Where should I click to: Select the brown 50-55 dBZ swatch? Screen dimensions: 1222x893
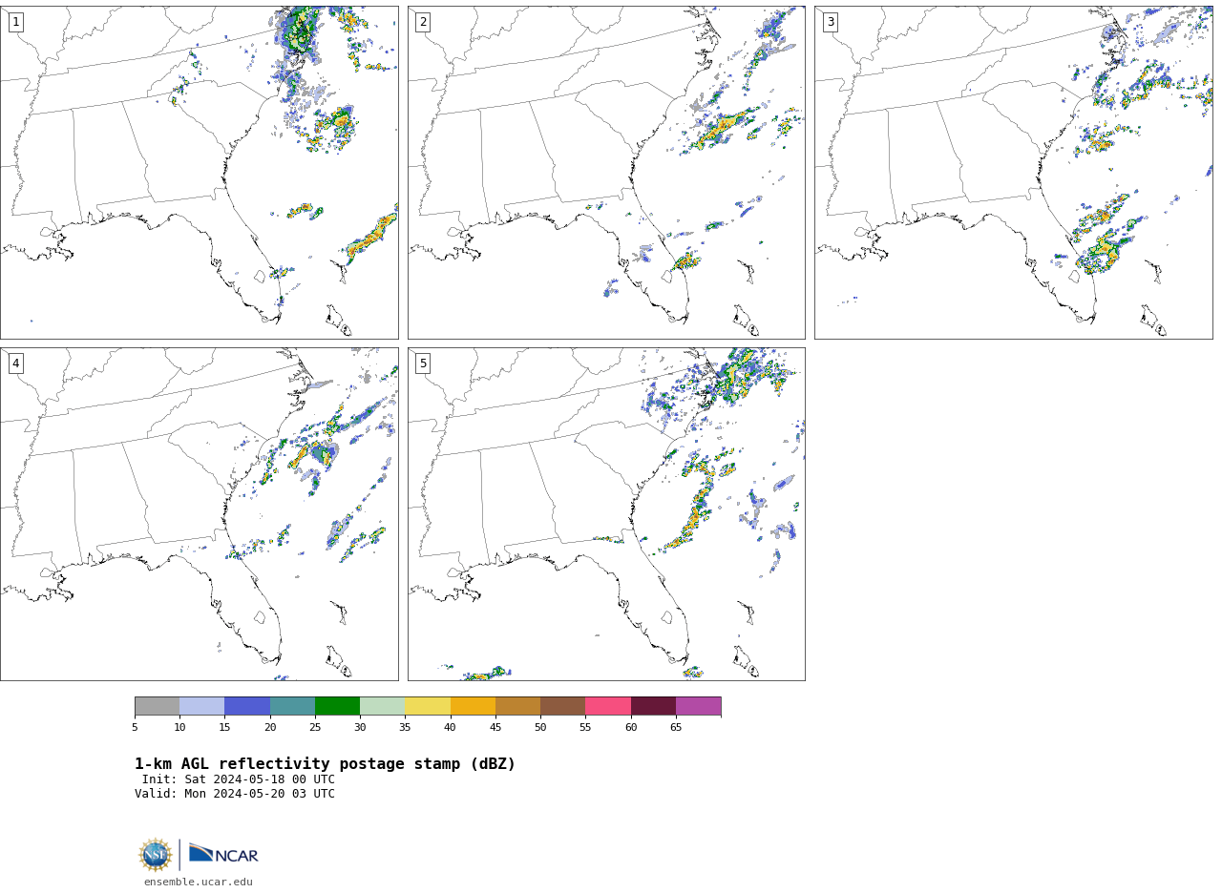point(563,706)
